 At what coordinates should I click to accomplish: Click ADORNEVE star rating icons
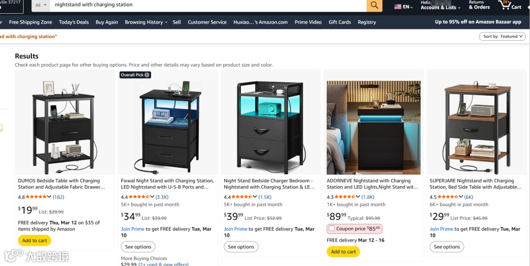point(345,197)
